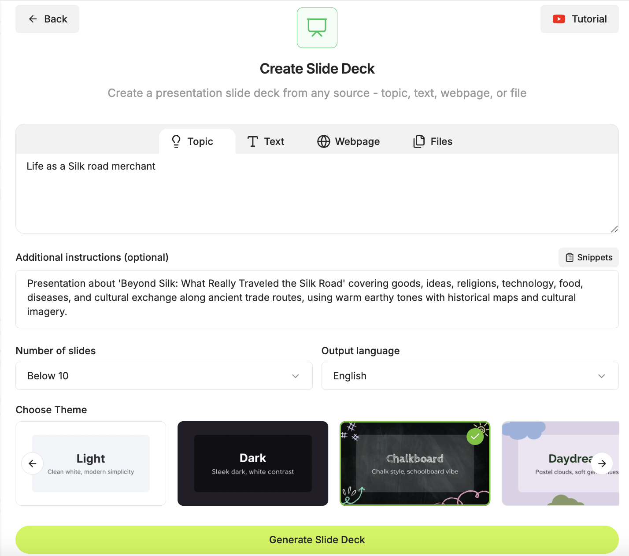Switch to the Topic tab
Screen dimensions: 629x556
point(192,141)
